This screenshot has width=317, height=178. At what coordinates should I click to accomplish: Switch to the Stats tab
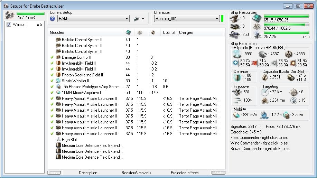coord(218,173)
